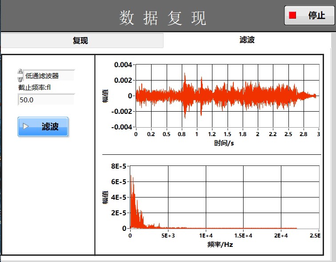Click the 6E-5 y-axis value on spectrum graph
The width and height of the screenshot is (336, 262).
point(119,182)
